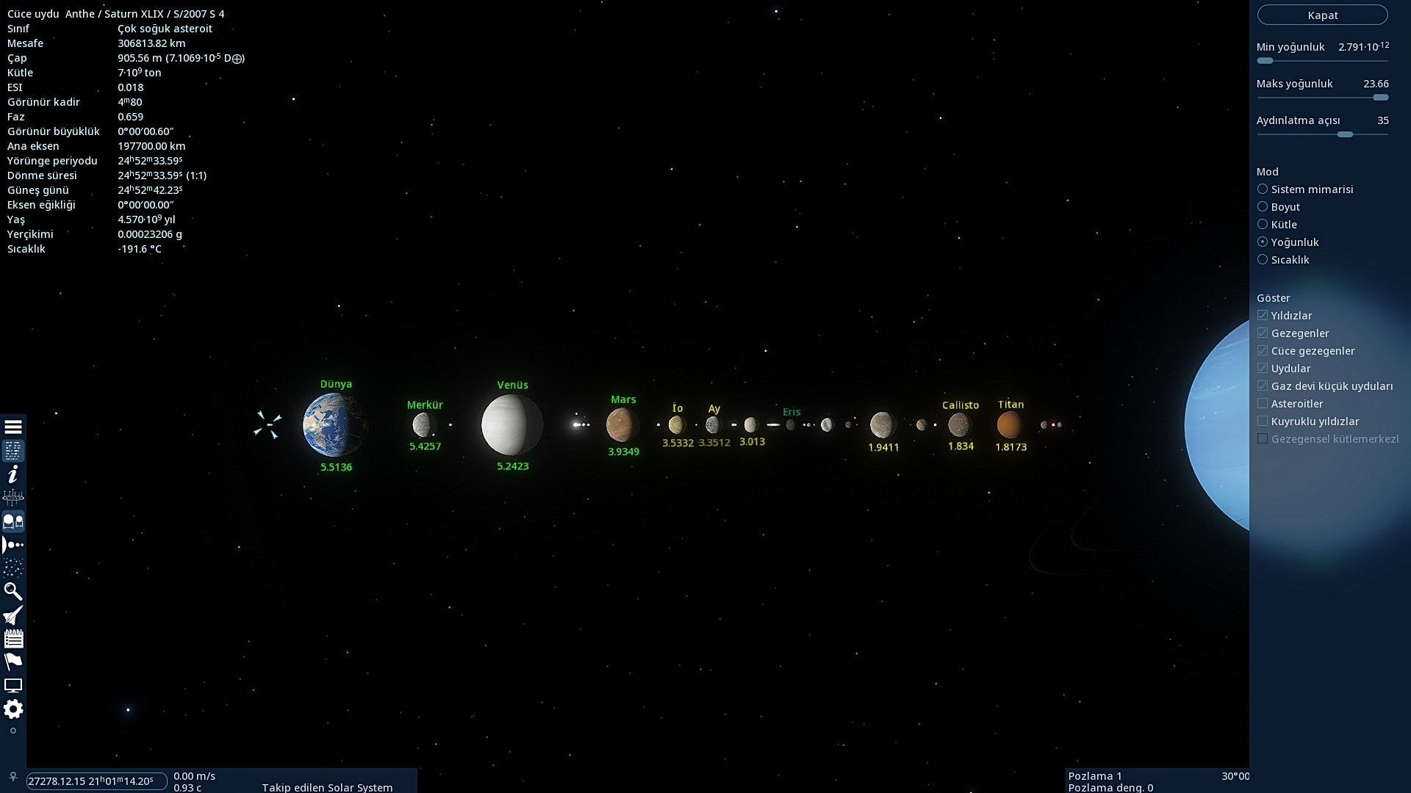Open the solar system browser icon

coord(13,545)
